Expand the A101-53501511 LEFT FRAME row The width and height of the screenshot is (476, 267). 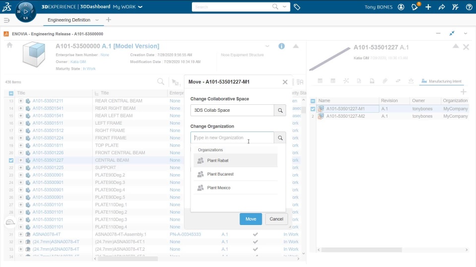(x=21, y=123)
